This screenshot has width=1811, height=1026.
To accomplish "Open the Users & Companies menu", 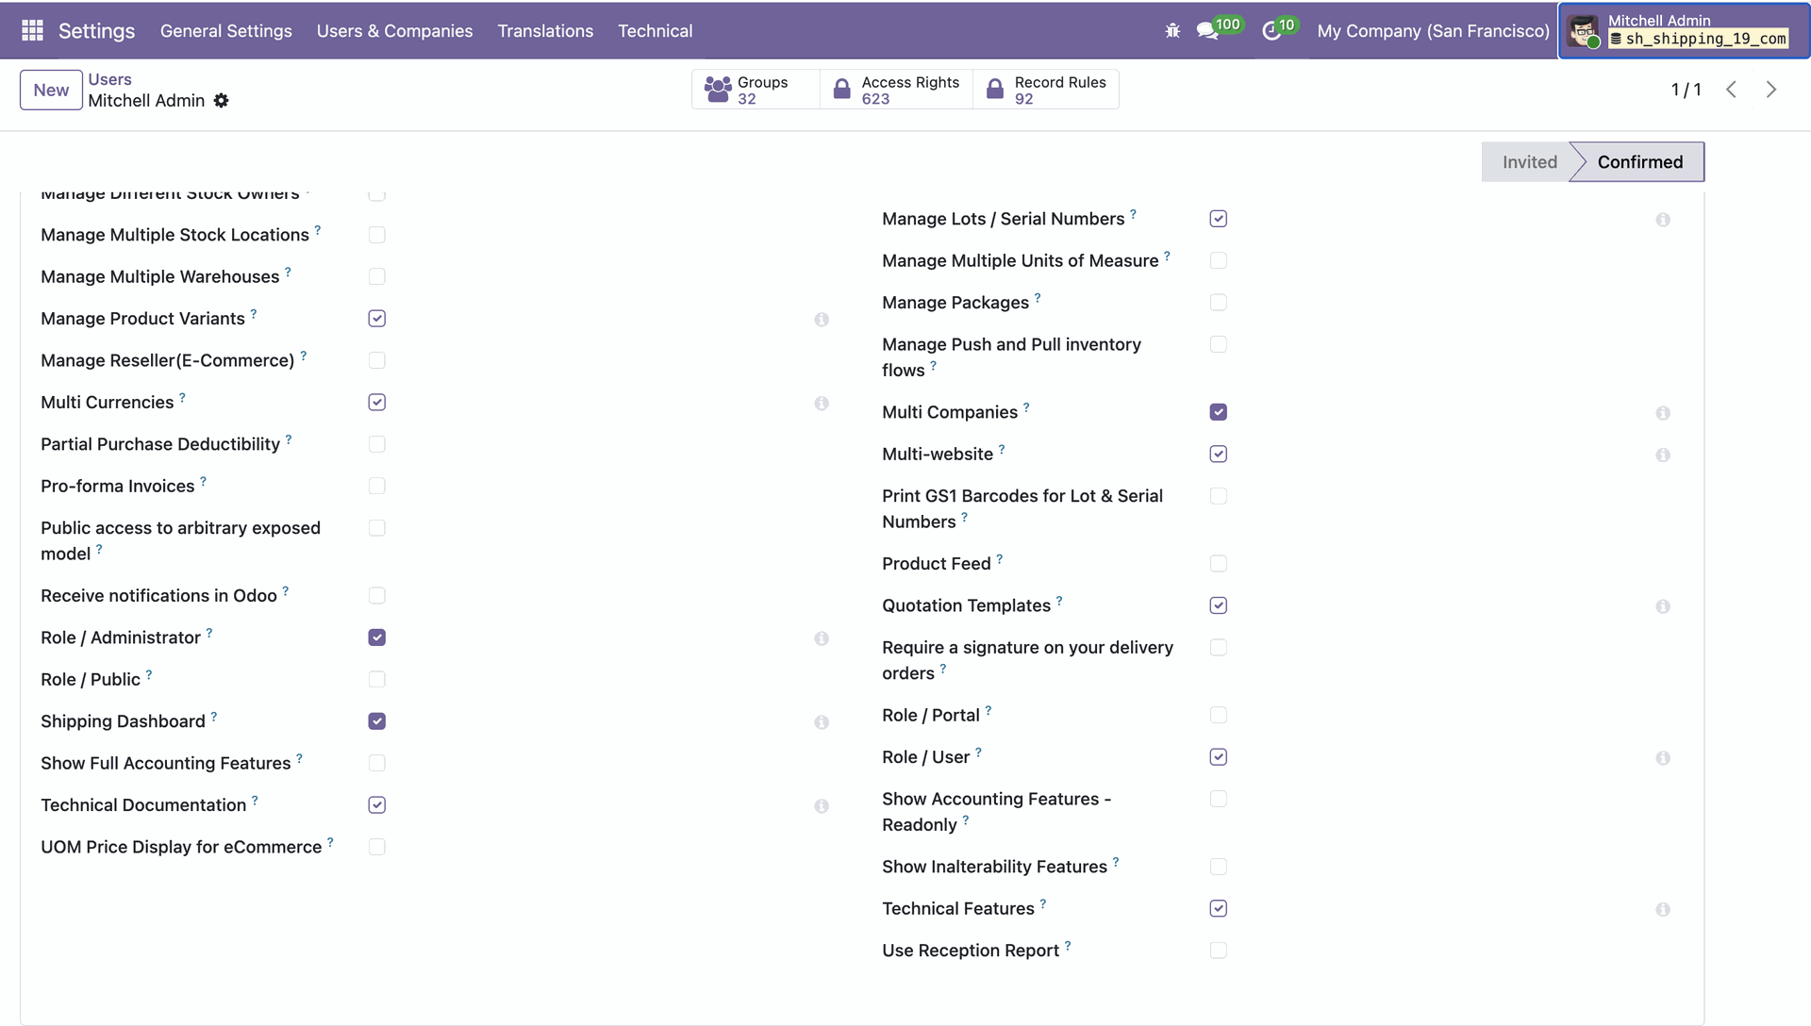I will tap(394, 31).
